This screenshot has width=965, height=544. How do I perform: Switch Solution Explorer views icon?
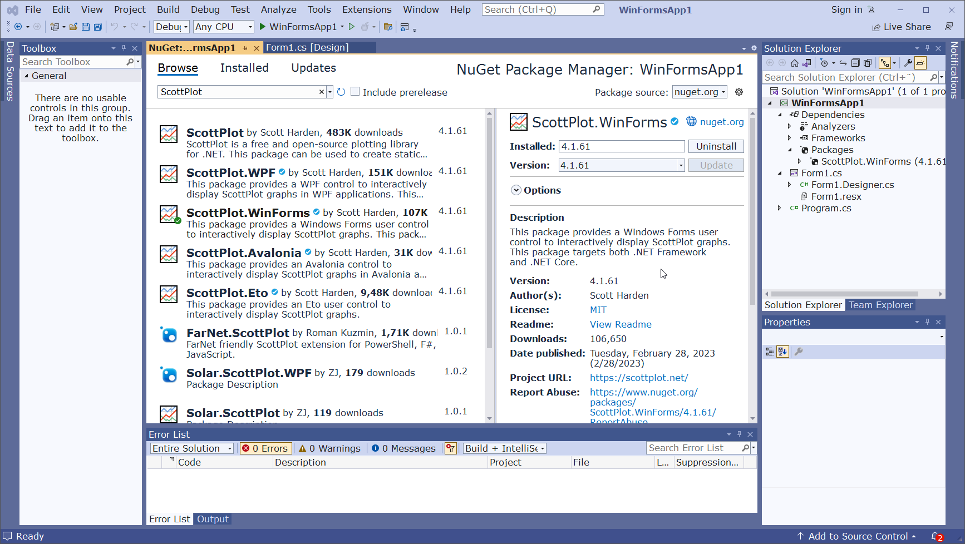pos(807,63)
